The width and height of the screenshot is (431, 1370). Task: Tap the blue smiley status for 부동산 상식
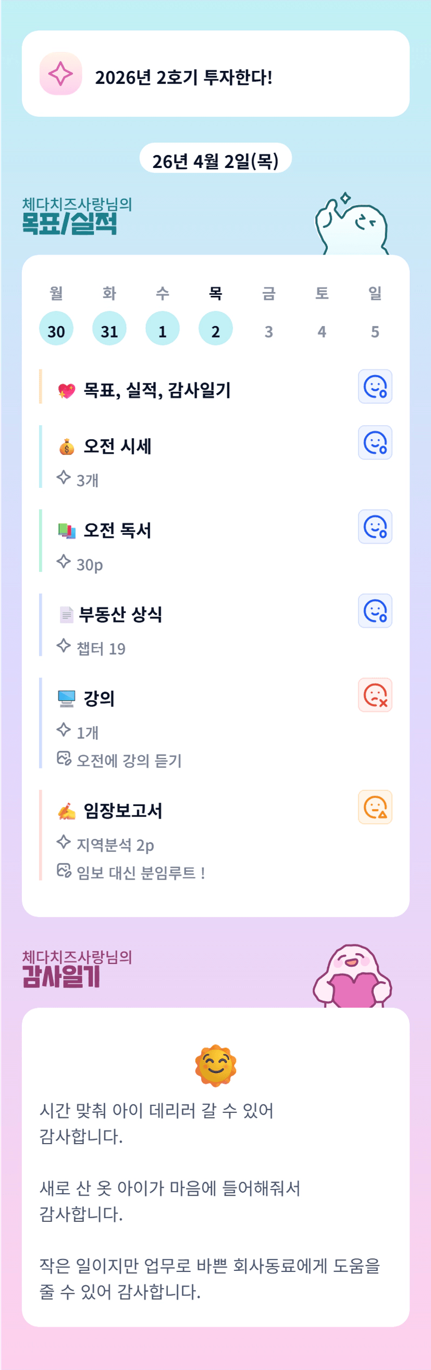375,610
